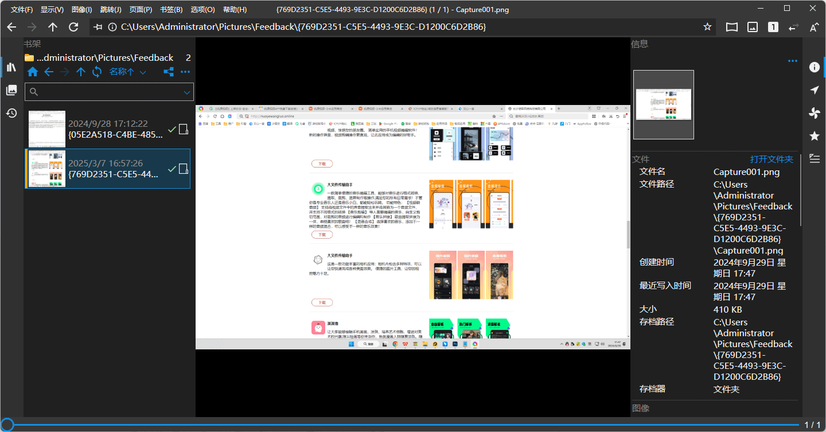Click the 图像 section header
The image size is (826, 432).
[641, 408]
